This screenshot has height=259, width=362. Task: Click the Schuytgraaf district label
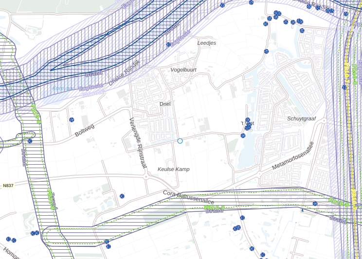302,119
